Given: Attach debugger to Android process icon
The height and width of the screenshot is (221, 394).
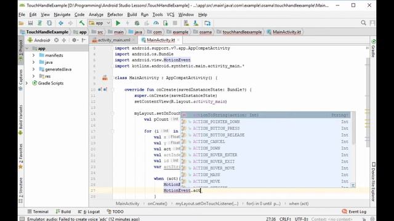Looking at the screenshot, I should 166,23.
